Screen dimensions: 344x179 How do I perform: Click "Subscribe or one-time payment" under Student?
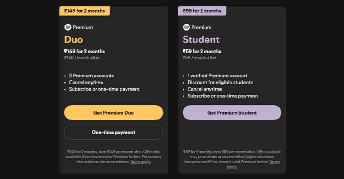point(223,96)
